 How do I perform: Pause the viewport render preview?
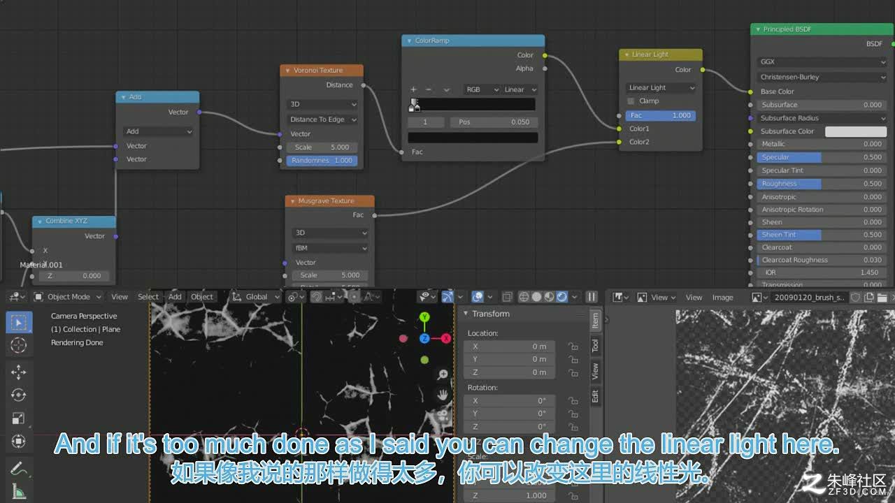592,297
